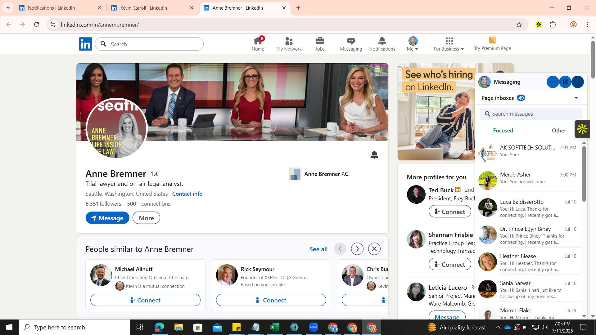View site information icon

pyautogui.click(x=53, y=25)
